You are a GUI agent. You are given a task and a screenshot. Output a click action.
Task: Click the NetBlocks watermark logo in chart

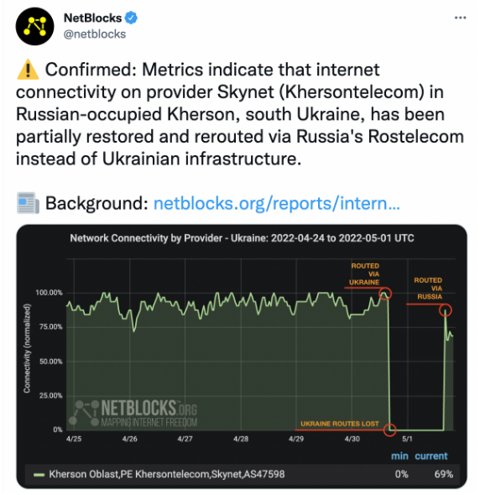133,413
